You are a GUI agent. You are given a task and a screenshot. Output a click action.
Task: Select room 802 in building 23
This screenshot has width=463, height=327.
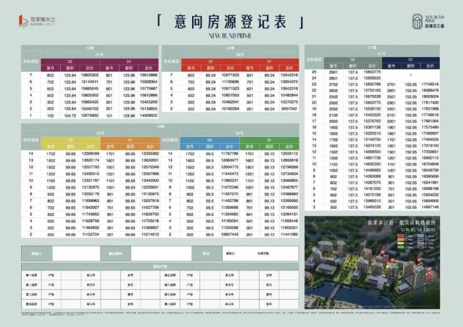click(x=51, y=75)
